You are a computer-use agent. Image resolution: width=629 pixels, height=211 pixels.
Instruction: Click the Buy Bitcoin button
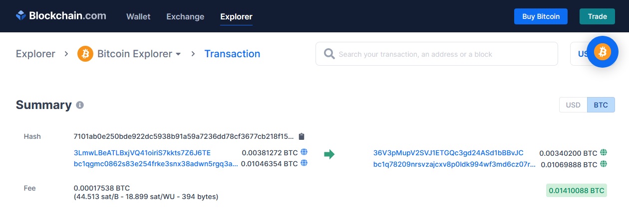pyautogui.click(x=542, y=16)
